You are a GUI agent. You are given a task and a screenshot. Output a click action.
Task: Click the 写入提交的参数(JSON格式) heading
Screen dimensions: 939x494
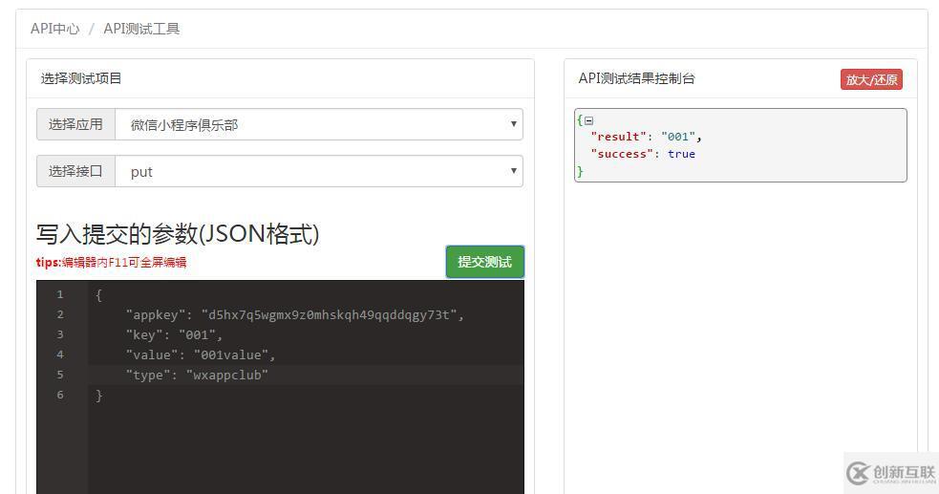[x=178, y=233]
